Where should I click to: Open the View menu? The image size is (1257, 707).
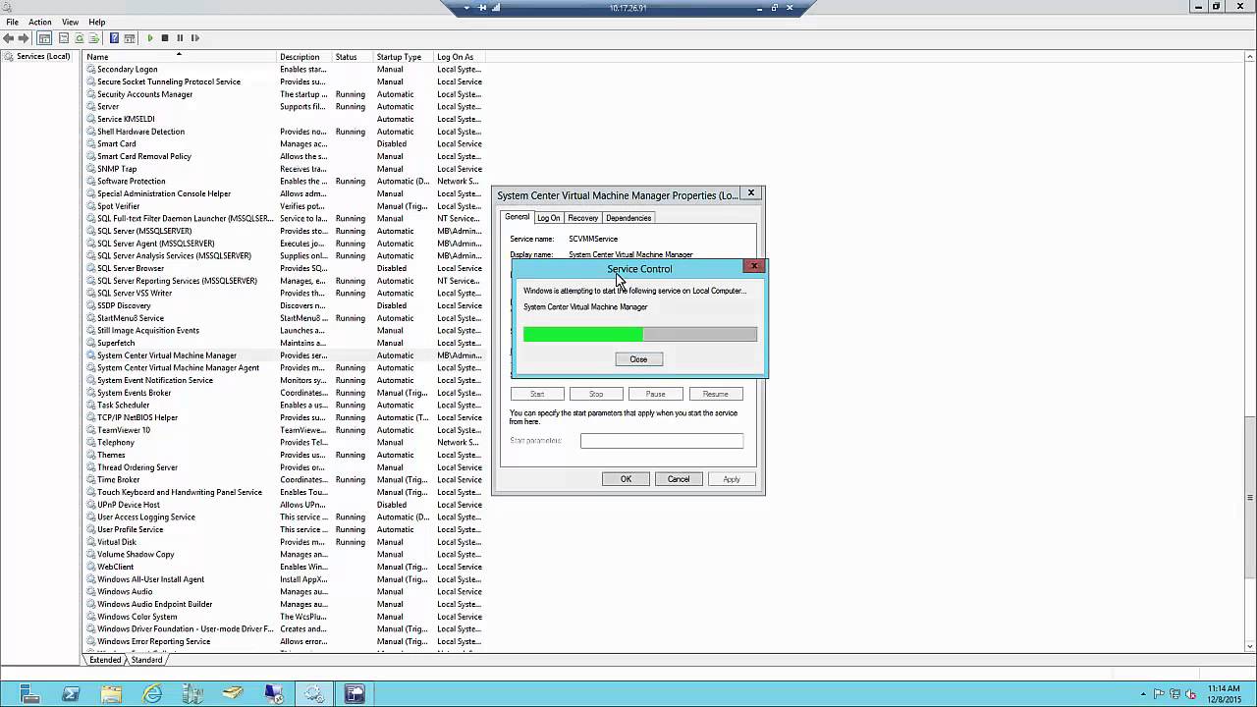point(71,22)
